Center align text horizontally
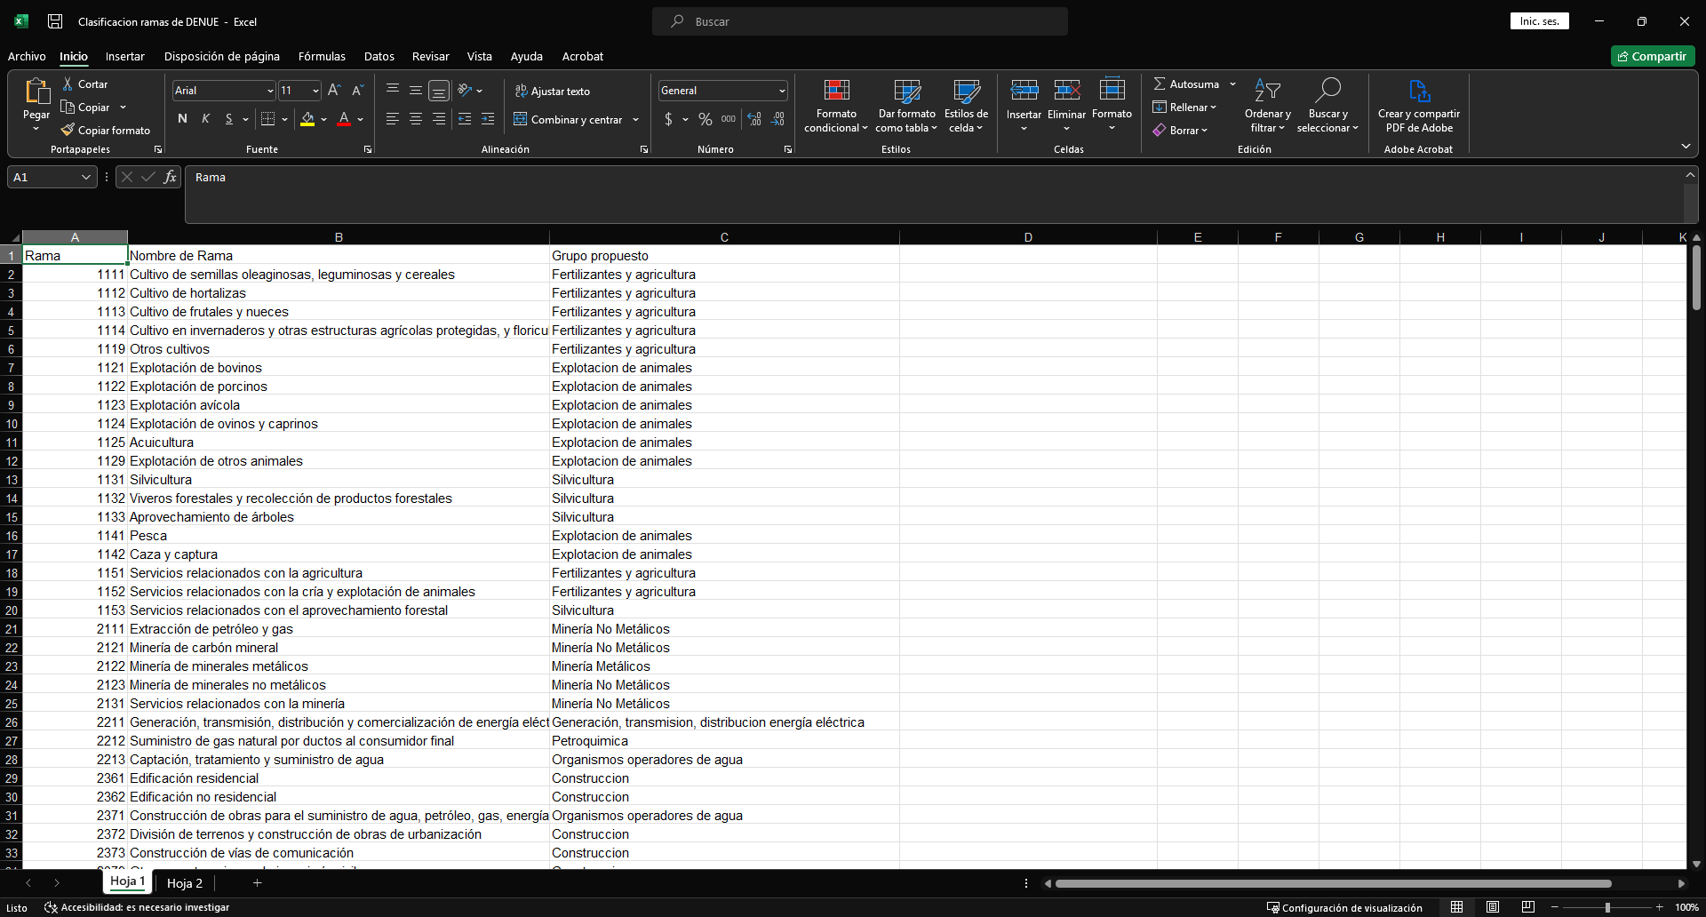This screenshot has height=917, width=1706. [415, 119]
